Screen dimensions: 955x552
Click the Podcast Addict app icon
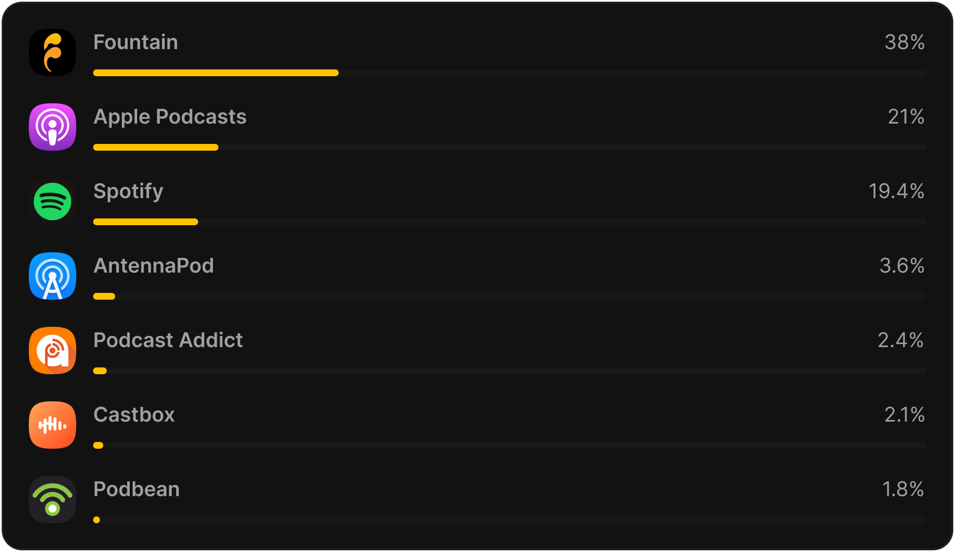pyautogui.click(x=52, y=351)
